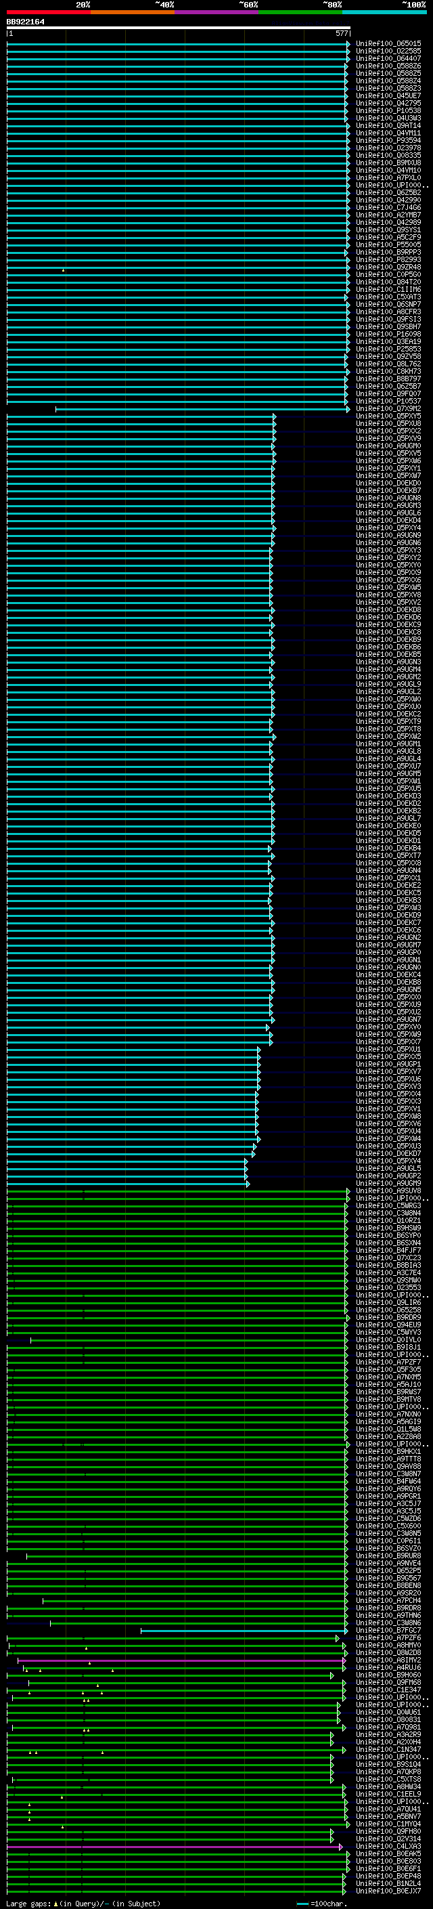Select hit label UniRef100_A9UGN3
This screenshot has height=1909, width=433.
click(x=388, y=662)
